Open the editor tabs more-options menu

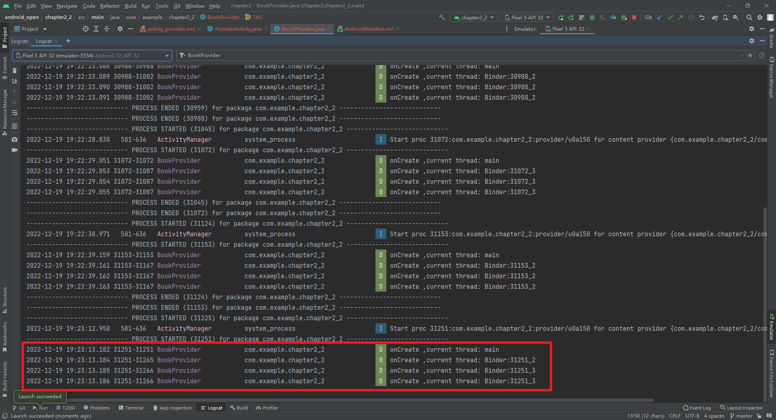click(506, 29)
